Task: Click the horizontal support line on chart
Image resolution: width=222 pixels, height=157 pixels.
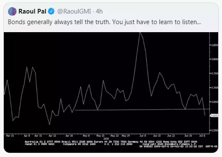Action: (142, 110)
